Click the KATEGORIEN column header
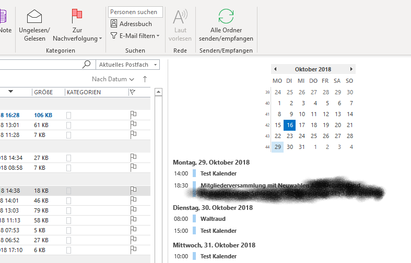The width and height of the screenshot is (411, 263). click(x=84, y=92)
